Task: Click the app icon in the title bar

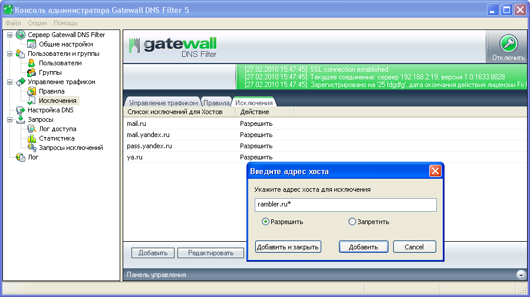Action: [8, 10]
